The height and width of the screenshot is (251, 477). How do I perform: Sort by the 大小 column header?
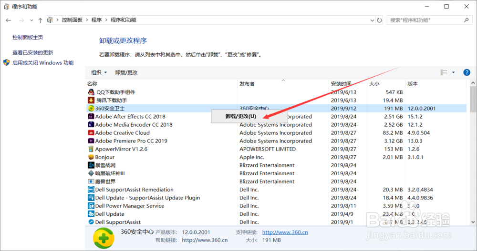pos(374,83)
